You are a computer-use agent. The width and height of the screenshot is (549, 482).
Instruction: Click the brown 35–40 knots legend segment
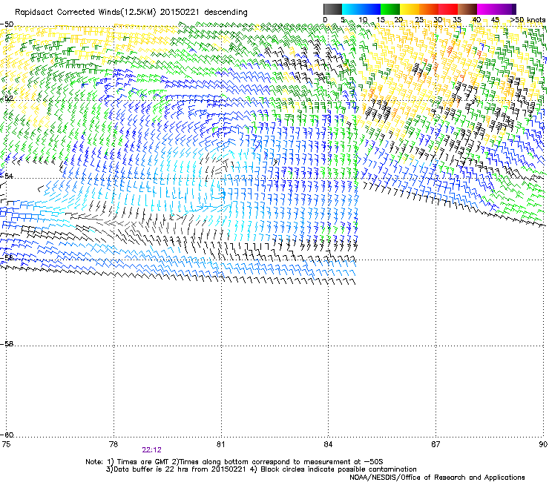click(x=467, y=9)
